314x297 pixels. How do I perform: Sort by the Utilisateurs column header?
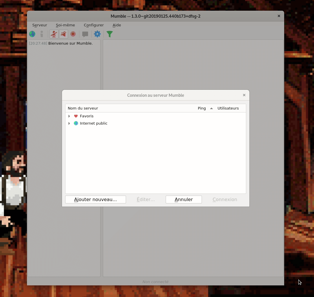click(228, 108)
